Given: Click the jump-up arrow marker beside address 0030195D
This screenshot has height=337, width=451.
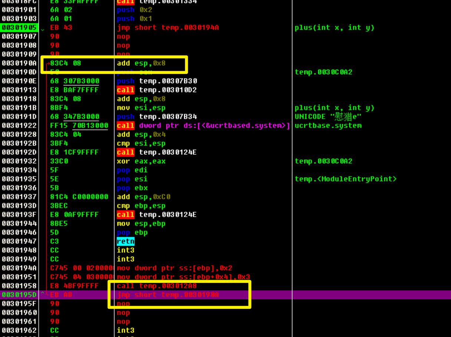Looking at the screenshot, I should click(x=43, y=294).
